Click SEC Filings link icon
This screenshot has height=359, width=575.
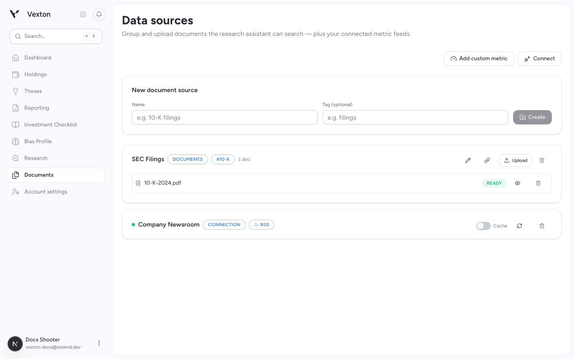point(487,160)
